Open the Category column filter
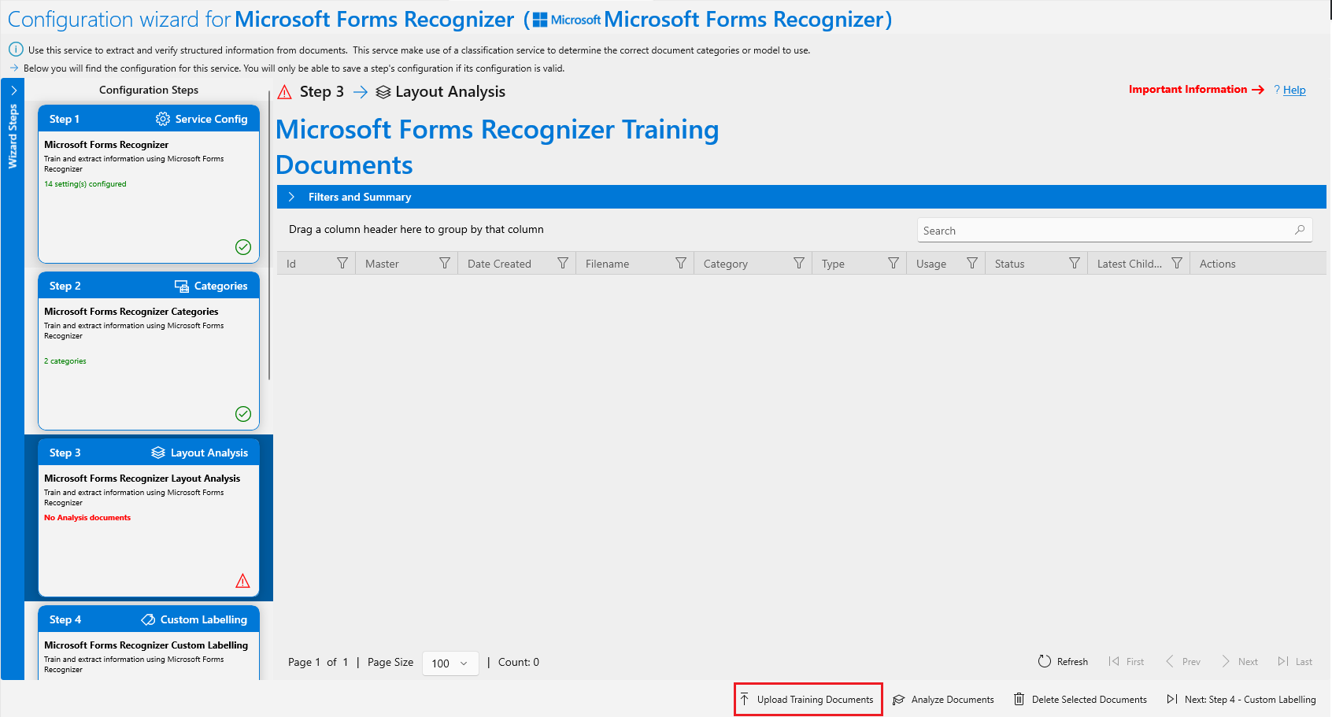 click(x=799, y=264)
